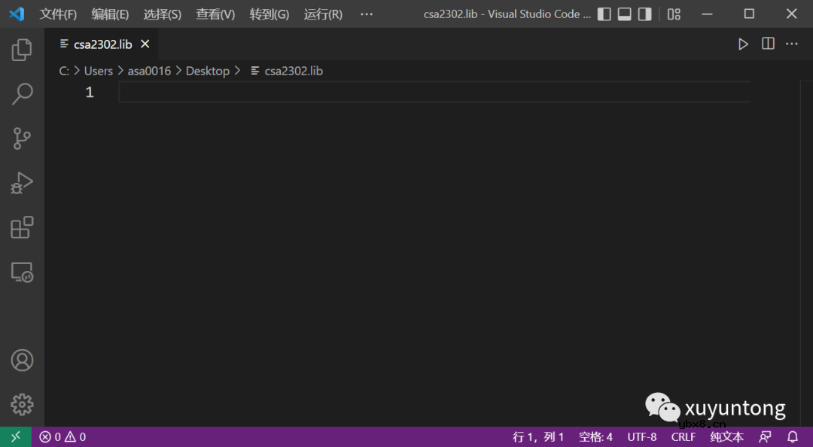
Task: Toggle the secondary sidebar visibility control
Action: [645, 14]
